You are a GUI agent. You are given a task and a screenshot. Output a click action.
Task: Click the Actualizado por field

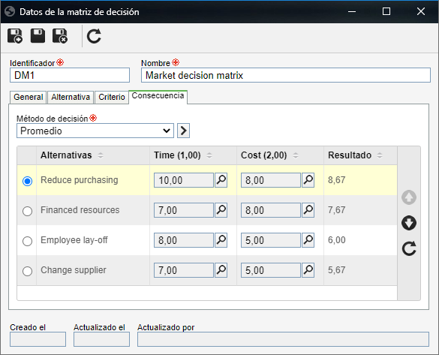[283, 339]
